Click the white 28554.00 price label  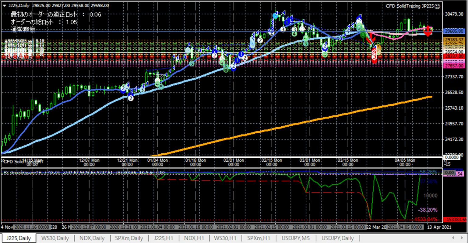pyautogui.click(x=454, y=52)
